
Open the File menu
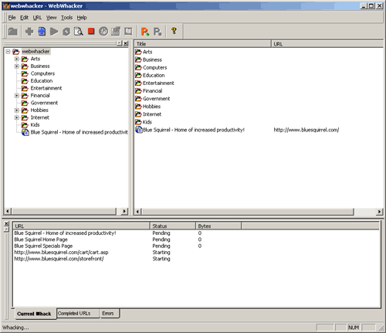click(12, 18)
